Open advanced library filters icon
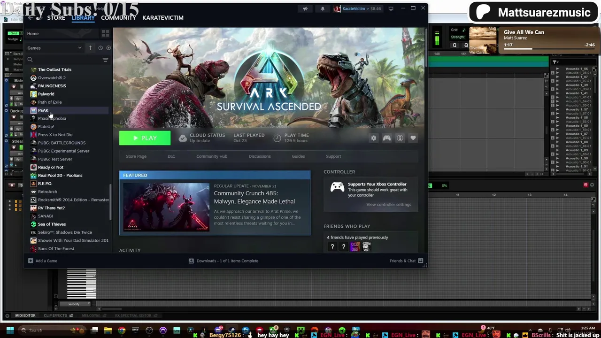The height and width of the screenshot is (338, 601). pyautogui.click(x=105, y=60)
